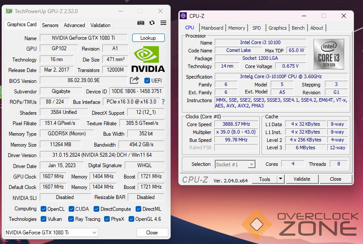Switch to the Bench tab
Image resolution: width=363 pixels, height=244 pixels.
(x=298, y=28)
